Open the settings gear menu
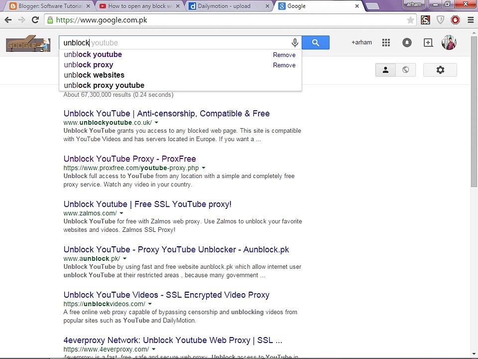Viewport: 478px width, 359px height. (440, 70)
